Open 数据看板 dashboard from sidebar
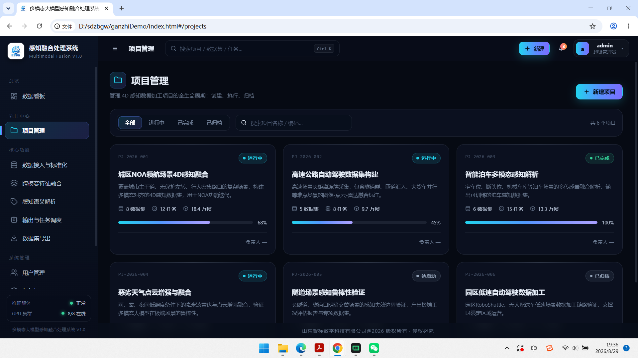Image resolution: width=638 pixels, height=358 pixels. [x=47, y=96]
